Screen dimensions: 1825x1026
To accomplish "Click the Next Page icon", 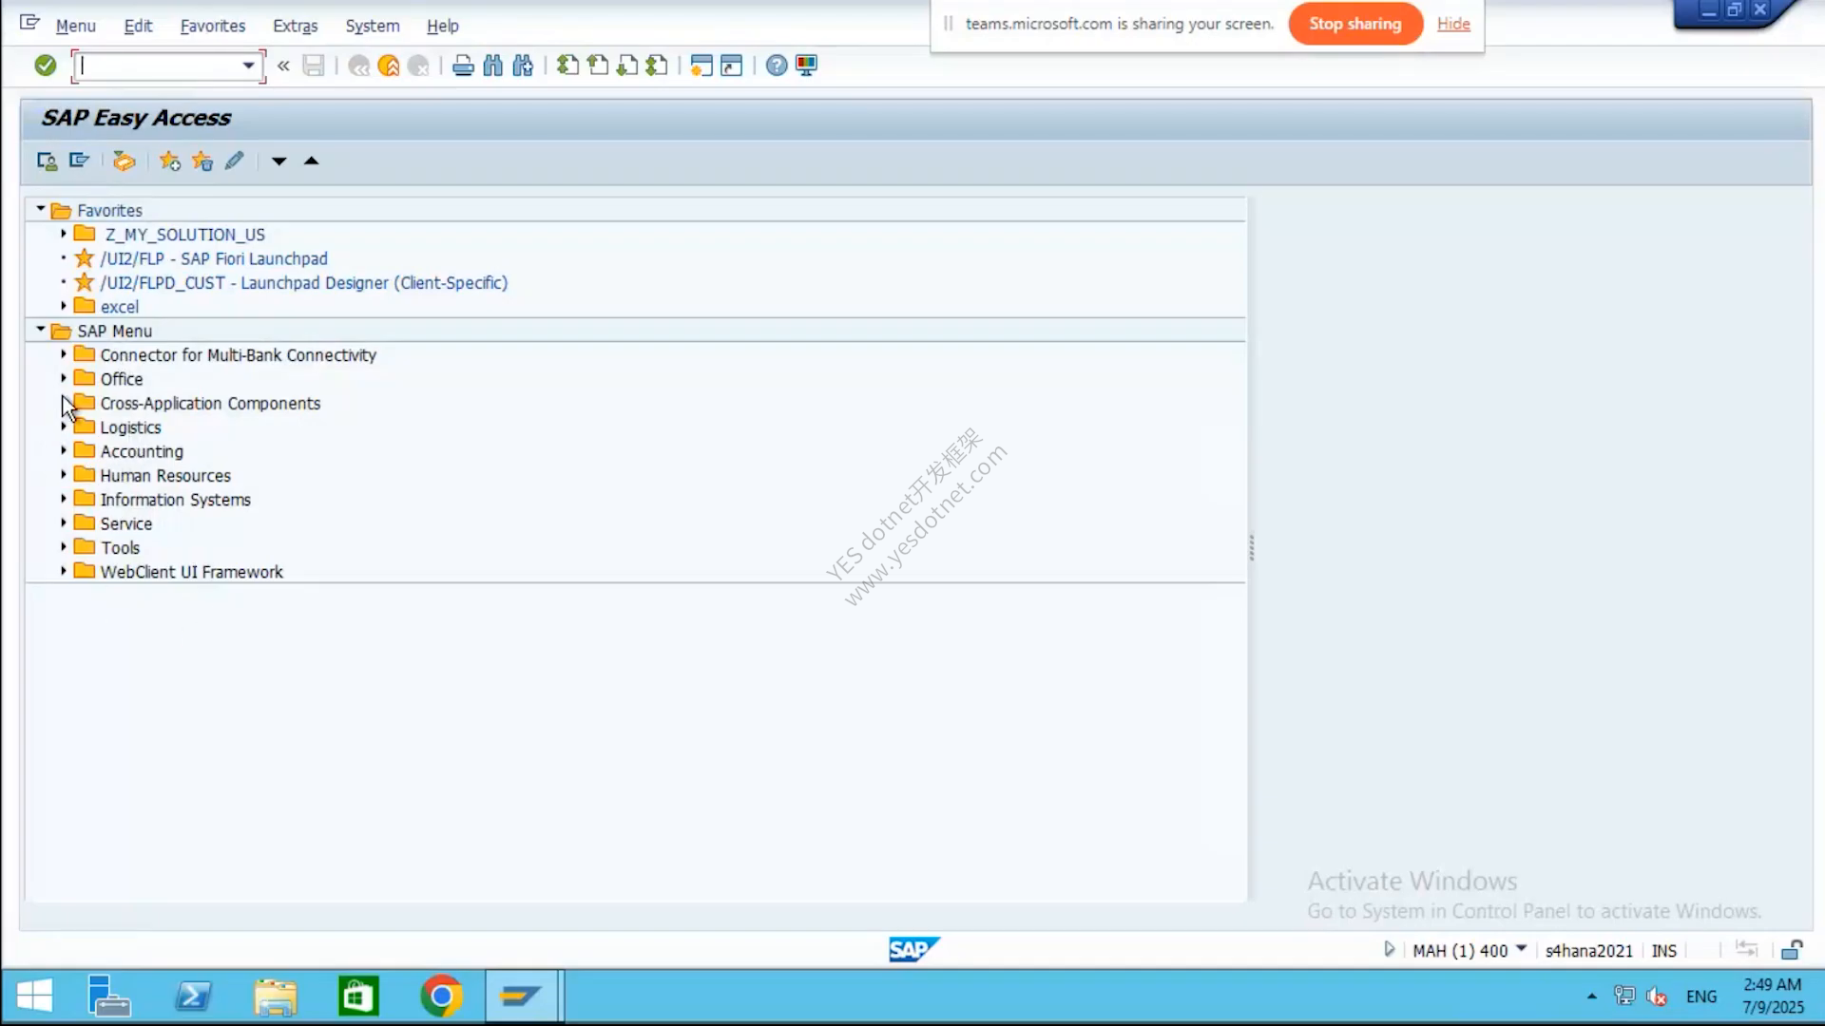I will (627, 66).
